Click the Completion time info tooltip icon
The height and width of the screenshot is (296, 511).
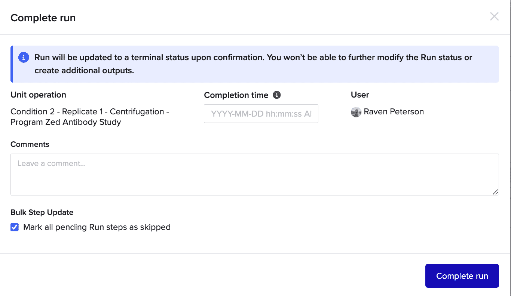point(277,95)
